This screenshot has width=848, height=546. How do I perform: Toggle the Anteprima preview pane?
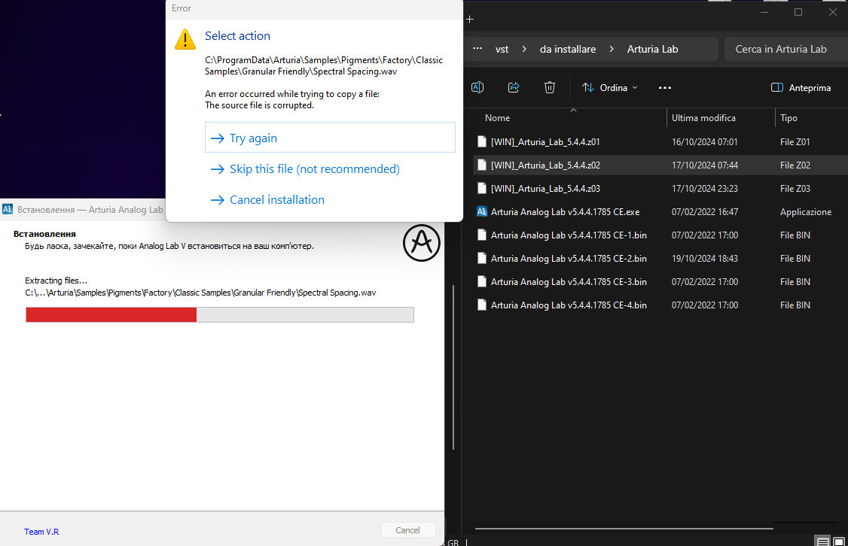tap(801, 87)
